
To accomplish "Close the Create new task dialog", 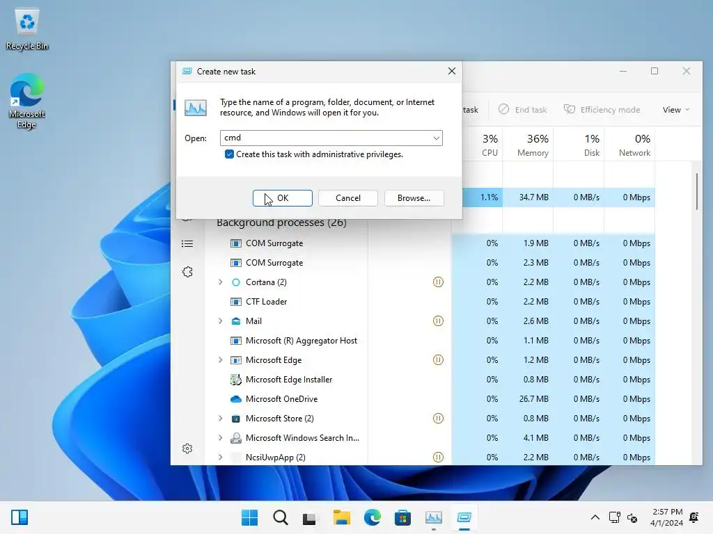I will click(451, 72).
